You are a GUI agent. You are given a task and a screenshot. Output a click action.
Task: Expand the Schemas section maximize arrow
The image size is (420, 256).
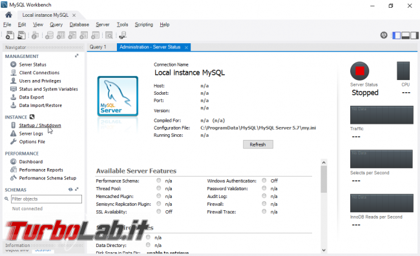click(77, 190)
